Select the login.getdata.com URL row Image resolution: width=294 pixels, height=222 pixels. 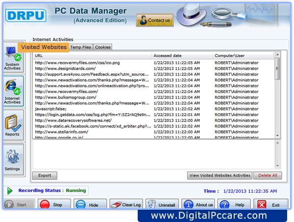coord(153,115)
